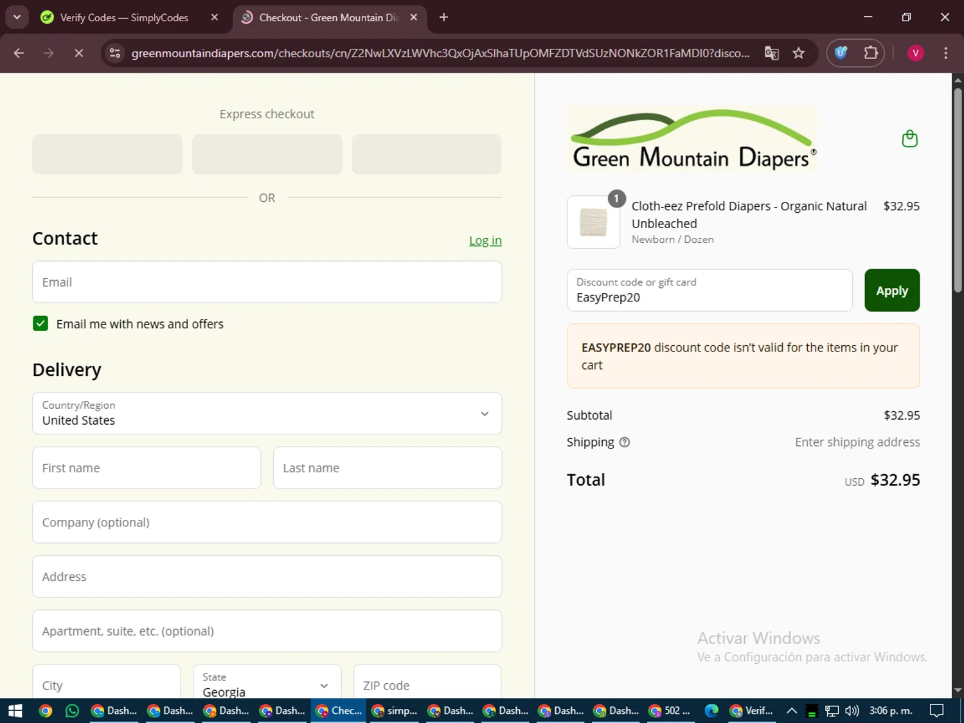Screen dimensions: 964x723
Task: Bookmark this page with the star icon
Action: tap(799, 53)
